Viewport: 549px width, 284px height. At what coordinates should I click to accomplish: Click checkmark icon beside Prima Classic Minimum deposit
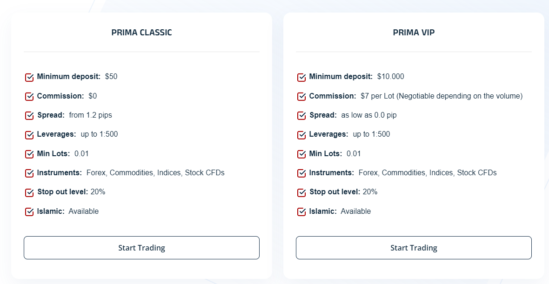pyautogui.click(x=29, y=77)
